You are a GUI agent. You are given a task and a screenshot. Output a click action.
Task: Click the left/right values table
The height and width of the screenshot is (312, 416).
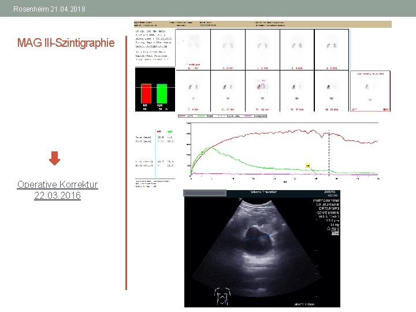click(155, 153)
